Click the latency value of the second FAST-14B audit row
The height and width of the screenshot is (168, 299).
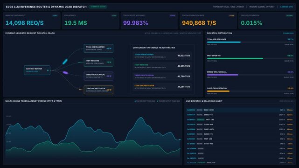[x=290, y=139]
